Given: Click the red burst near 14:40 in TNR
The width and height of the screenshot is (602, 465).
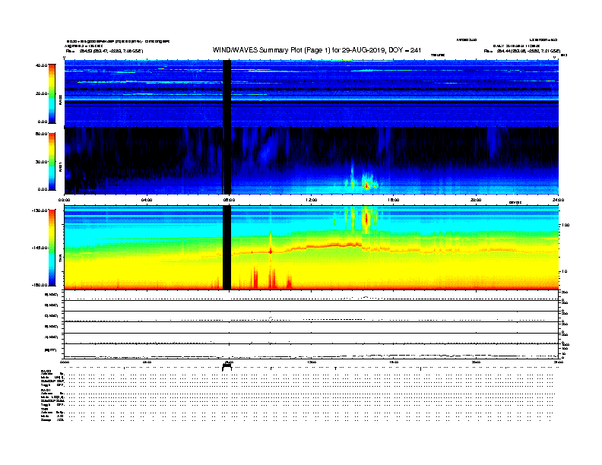Looking at the screenshot, I should click(366, 219).
